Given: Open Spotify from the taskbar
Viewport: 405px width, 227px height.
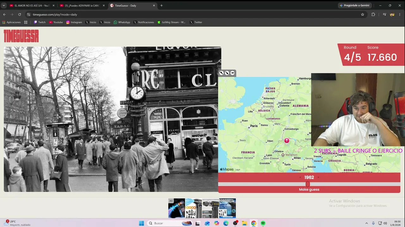Looking at the screenshot, I should tap(263, 223).
